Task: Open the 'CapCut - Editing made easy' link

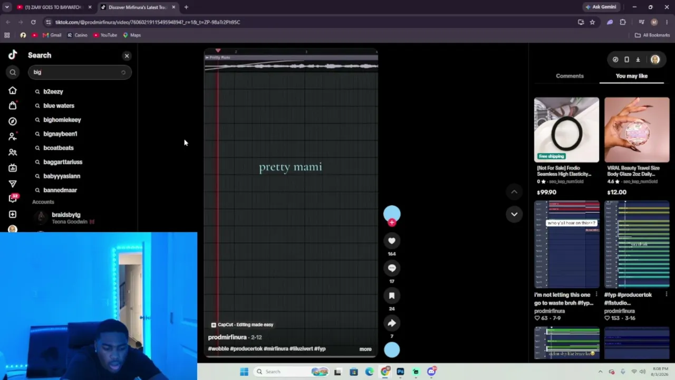Action: (x=242, y=325)
